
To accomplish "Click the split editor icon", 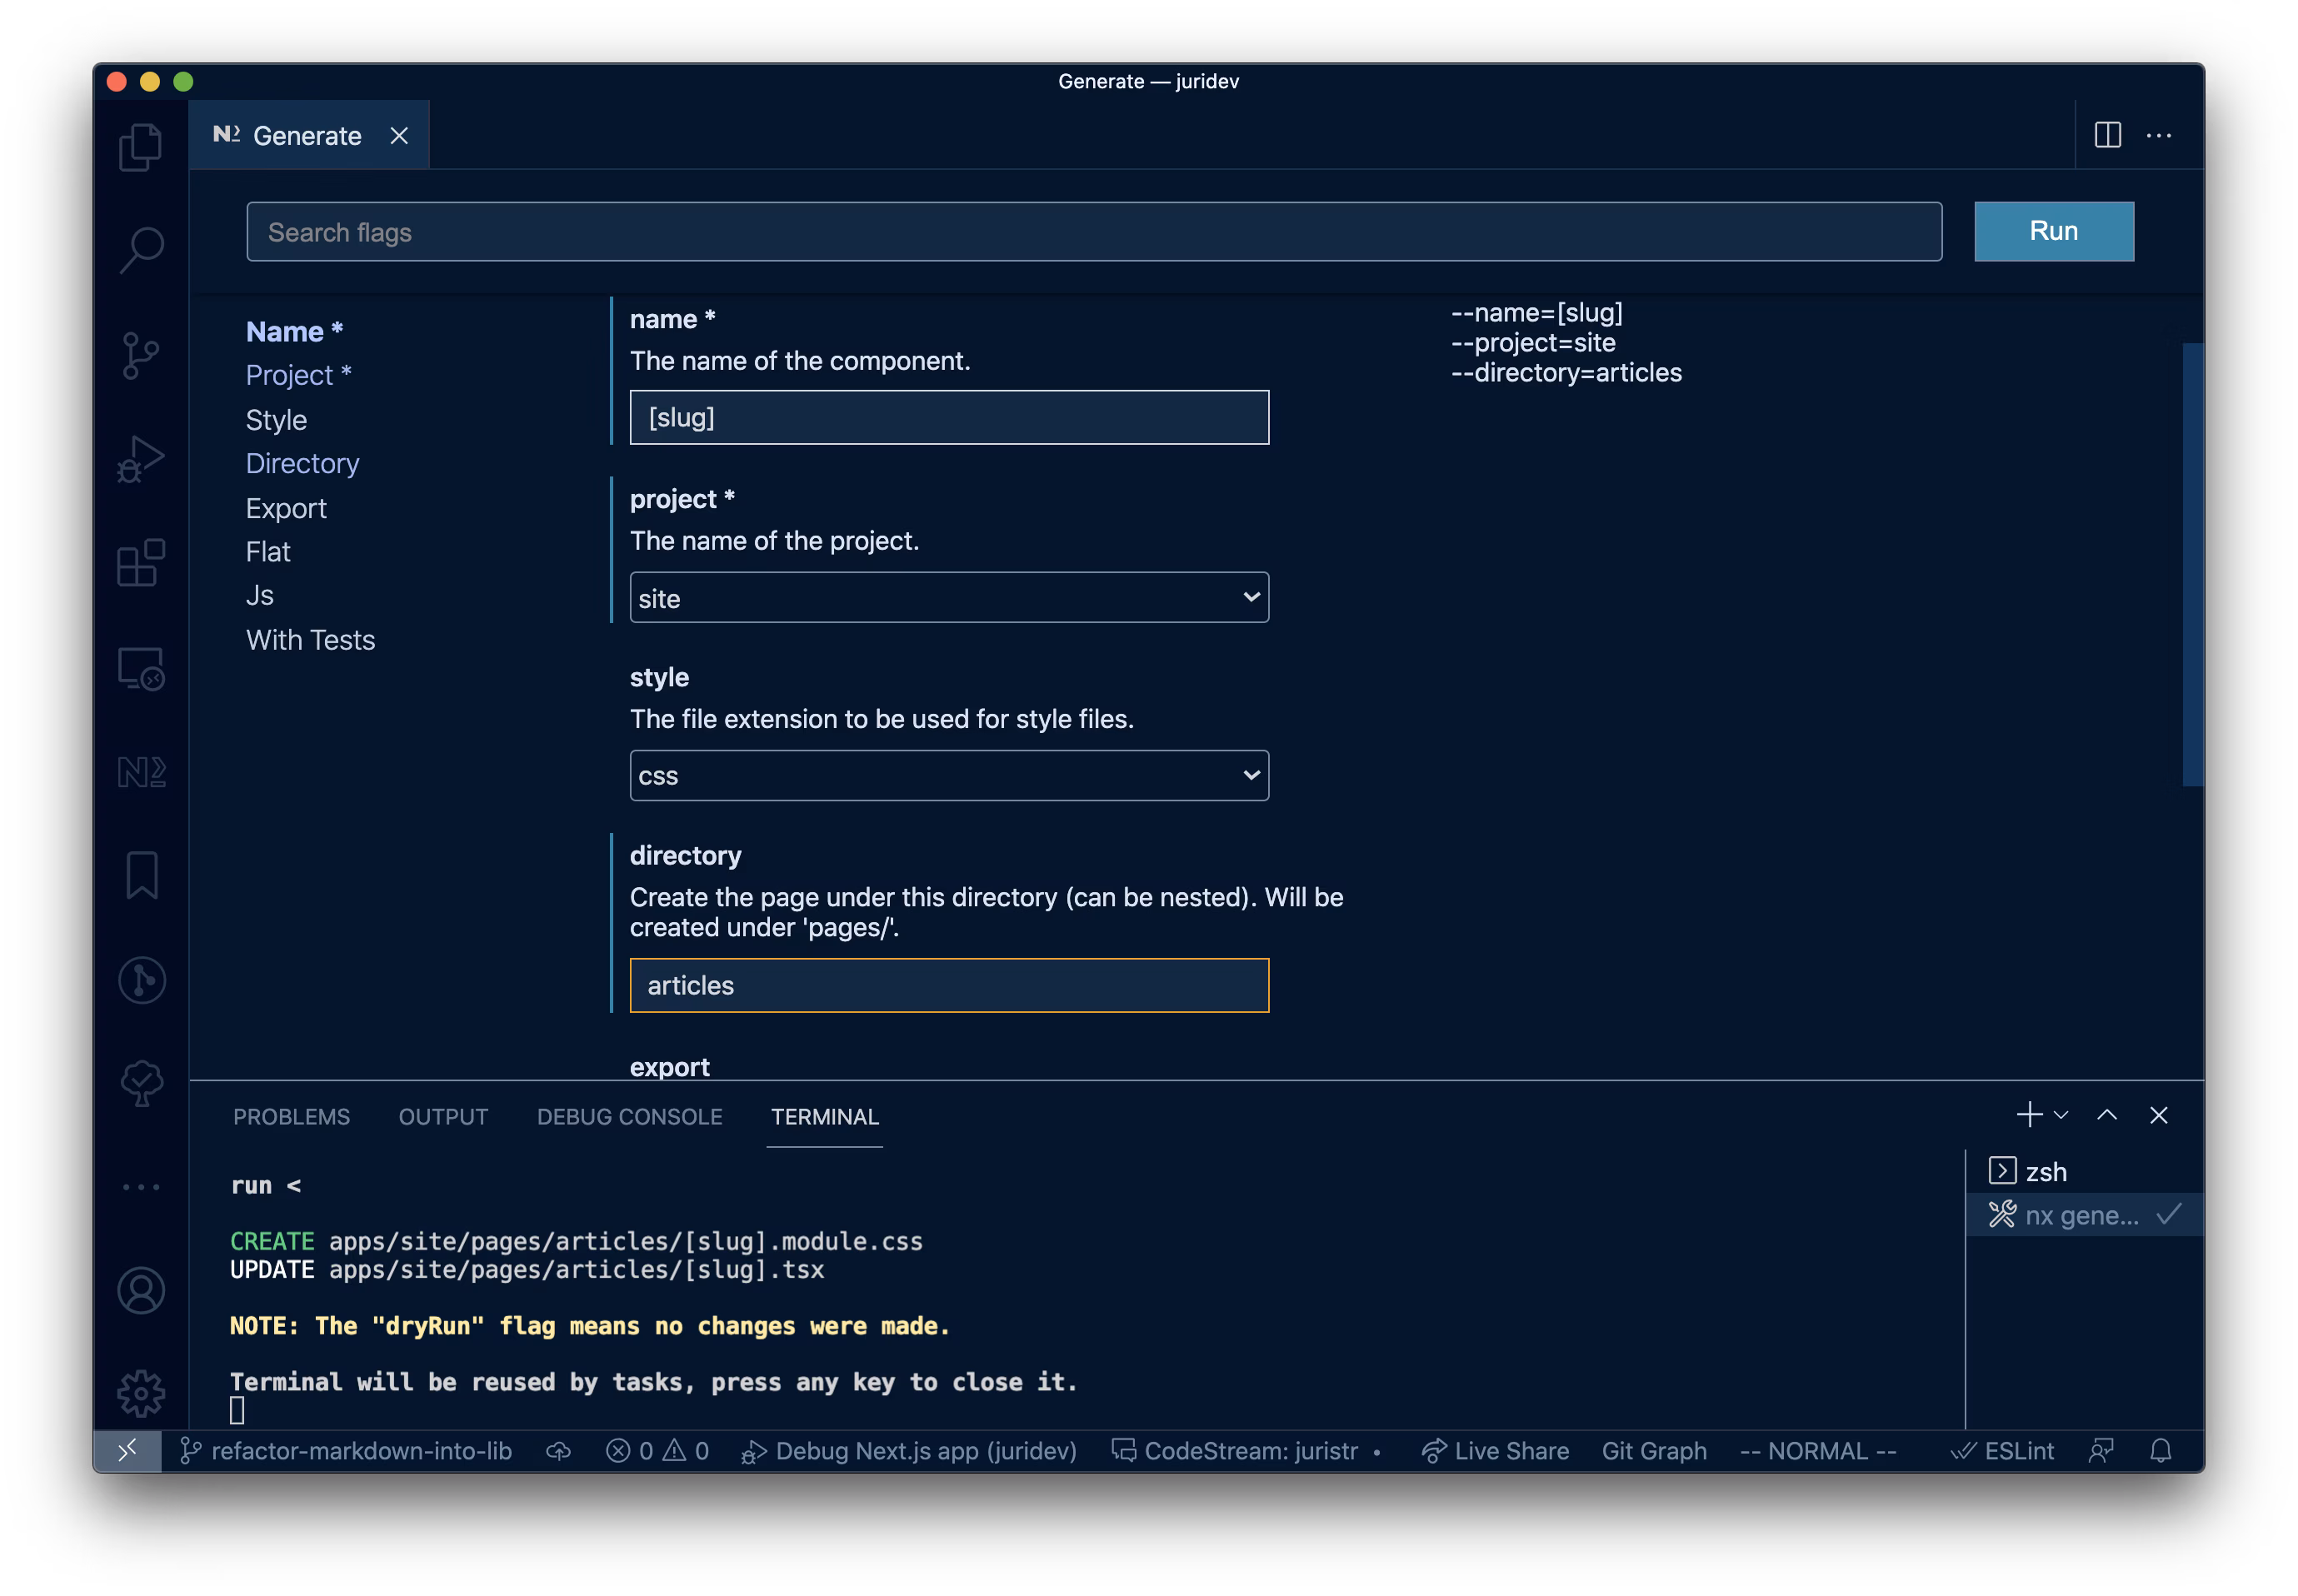I will [x=2107, y=135].
